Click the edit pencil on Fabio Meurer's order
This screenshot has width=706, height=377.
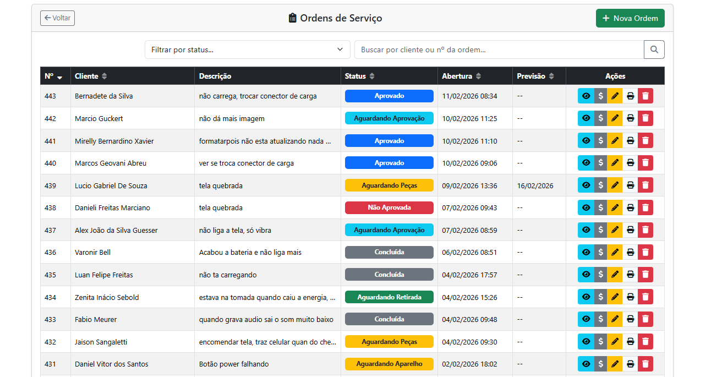[615, 319]
